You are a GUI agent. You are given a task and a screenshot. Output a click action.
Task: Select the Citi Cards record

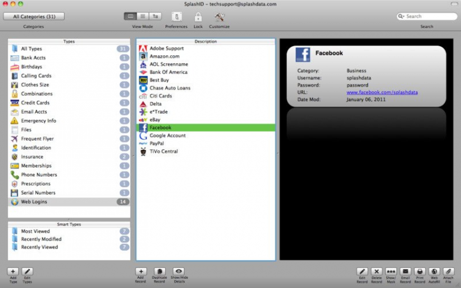click(206, 96)
